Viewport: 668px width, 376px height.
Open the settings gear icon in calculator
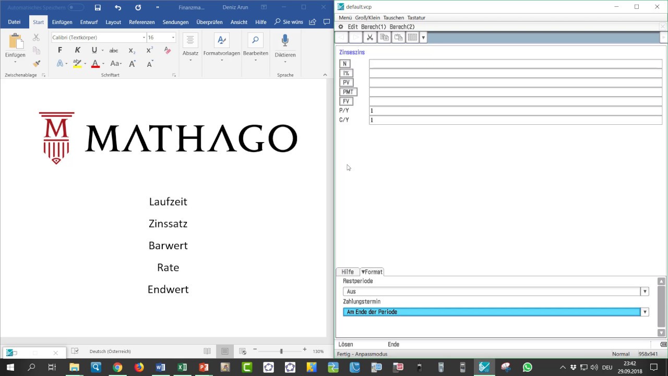tap(341, 27)
